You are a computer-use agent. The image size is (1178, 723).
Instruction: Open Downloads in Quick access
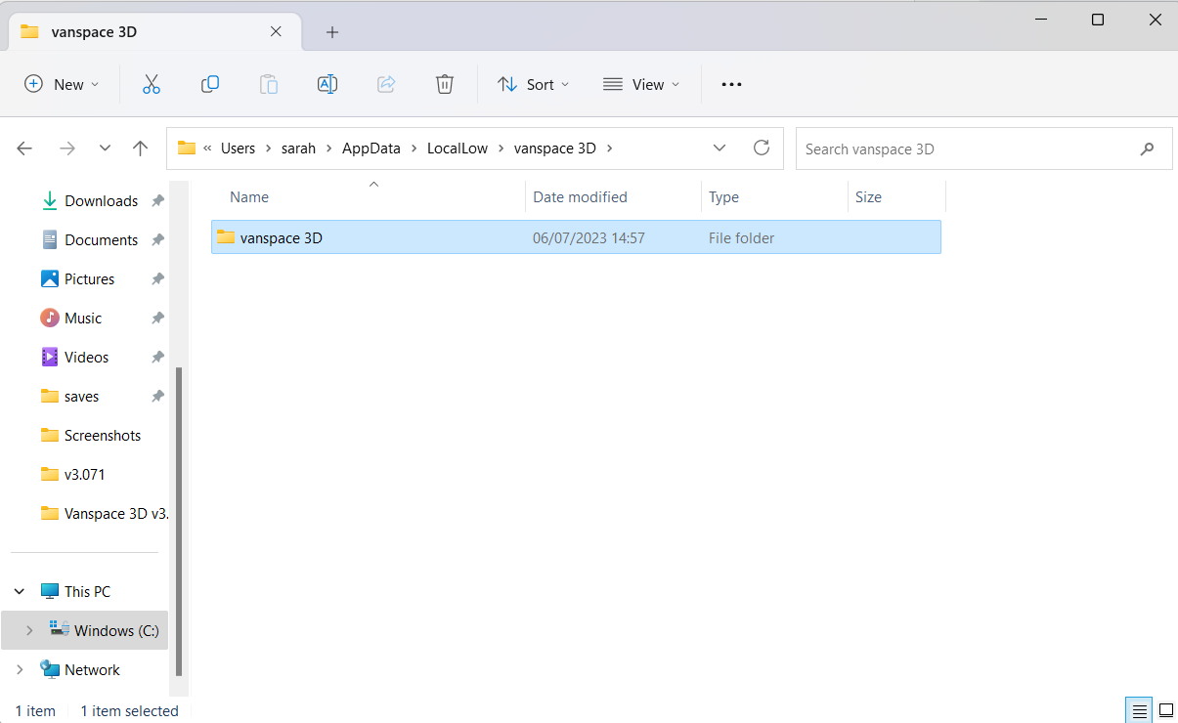[x=101, y=201]
